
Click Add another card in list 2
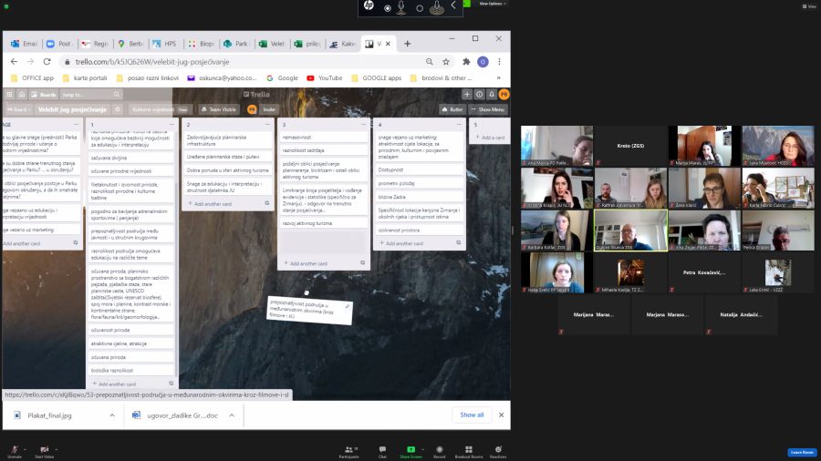(210, 204)
